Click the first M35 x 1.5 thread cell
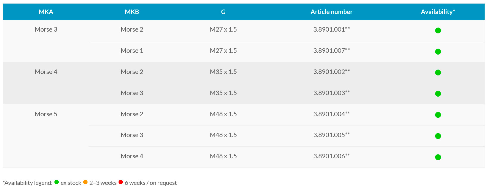The width and height of the screenshot is (487, 189). pos(223,72)
